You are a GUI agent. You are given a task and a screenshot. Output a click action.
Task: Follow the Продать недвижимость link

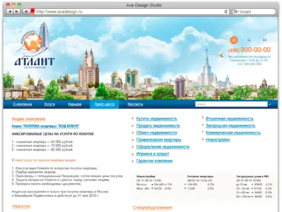(158, 125)
